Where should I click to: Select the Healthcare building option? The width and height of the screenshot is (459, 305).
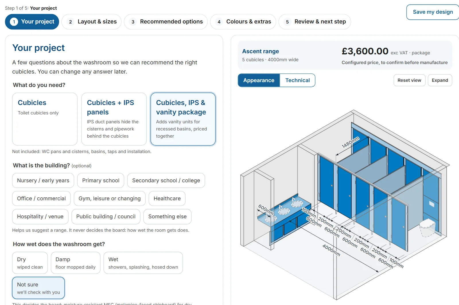167,199
